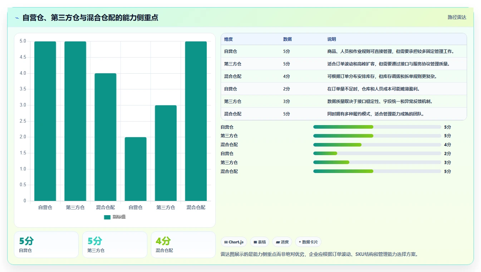Open the 4分 混合仓配 stat card
481x272 pixels.
coord(183,245)
